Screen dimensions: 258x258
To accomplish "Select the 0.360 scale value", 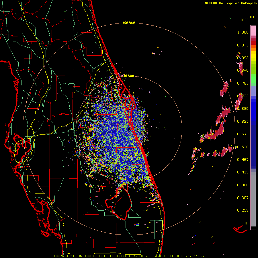I will click(243, 185).
